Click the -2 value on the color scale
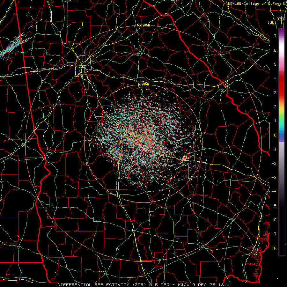 (x=274, y=164)
